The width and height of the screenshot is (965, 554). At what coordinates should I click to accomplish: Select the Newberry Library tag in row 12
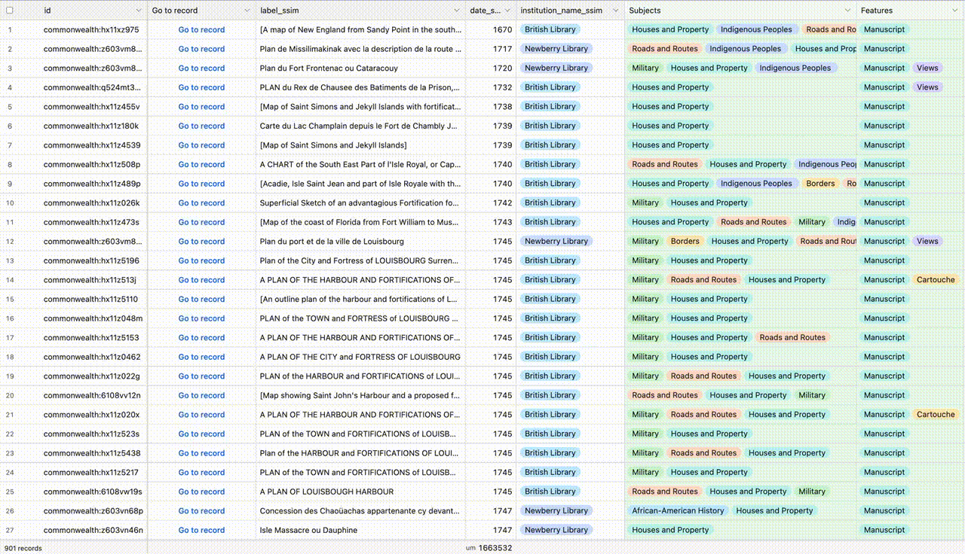[x=556, y=242]
